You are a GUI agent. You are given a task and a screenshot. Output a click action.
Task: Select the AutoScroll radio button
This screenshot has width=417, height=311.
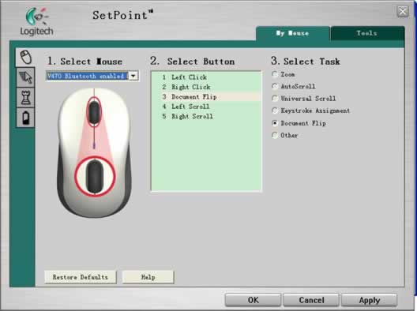(275, 86)
